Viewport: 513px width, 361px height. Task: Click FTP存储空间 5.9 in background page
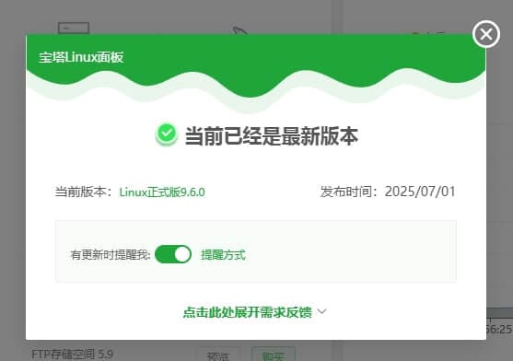tap(73, 355)
